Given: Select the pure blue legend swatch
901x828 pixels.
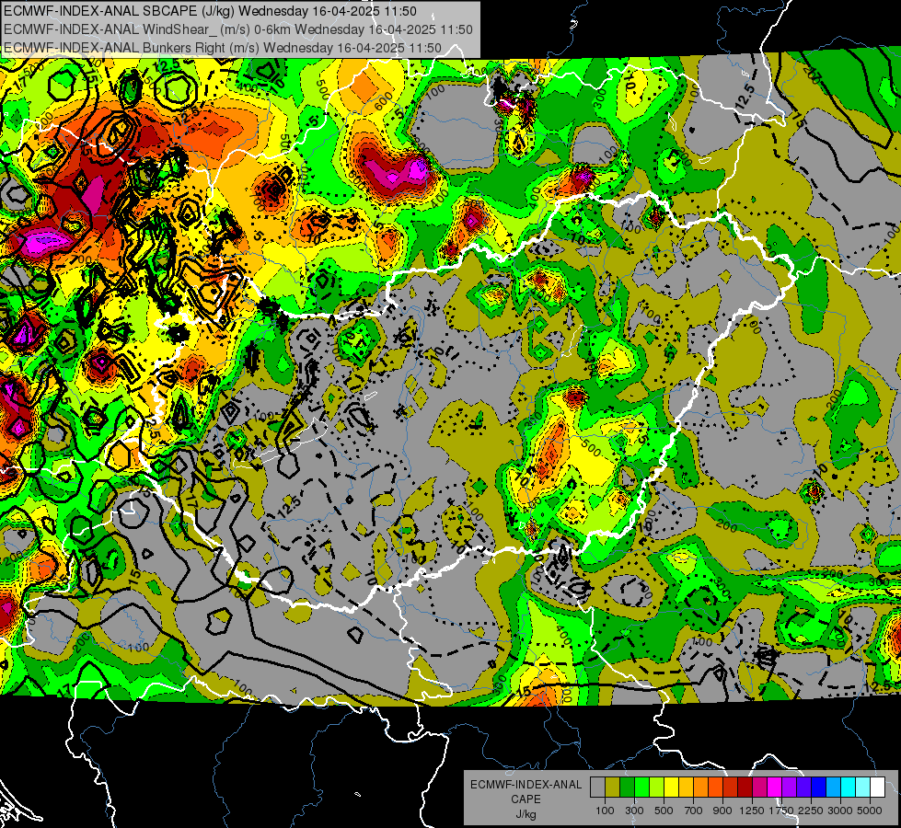Looking at the screenshot, I should [819, 787].
